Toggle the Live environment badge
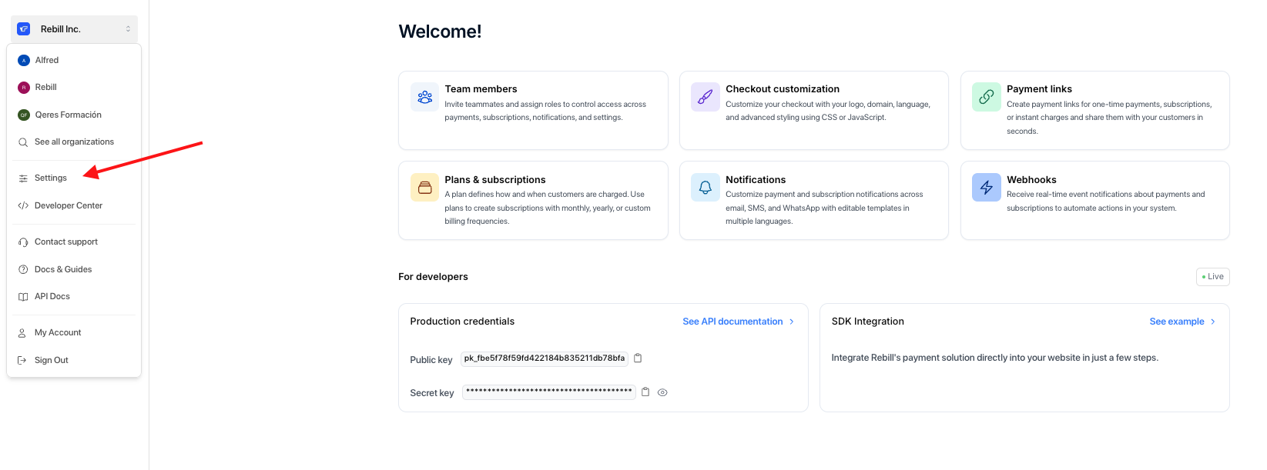Screen dimensions: 1267x470 pos(1213,277)
